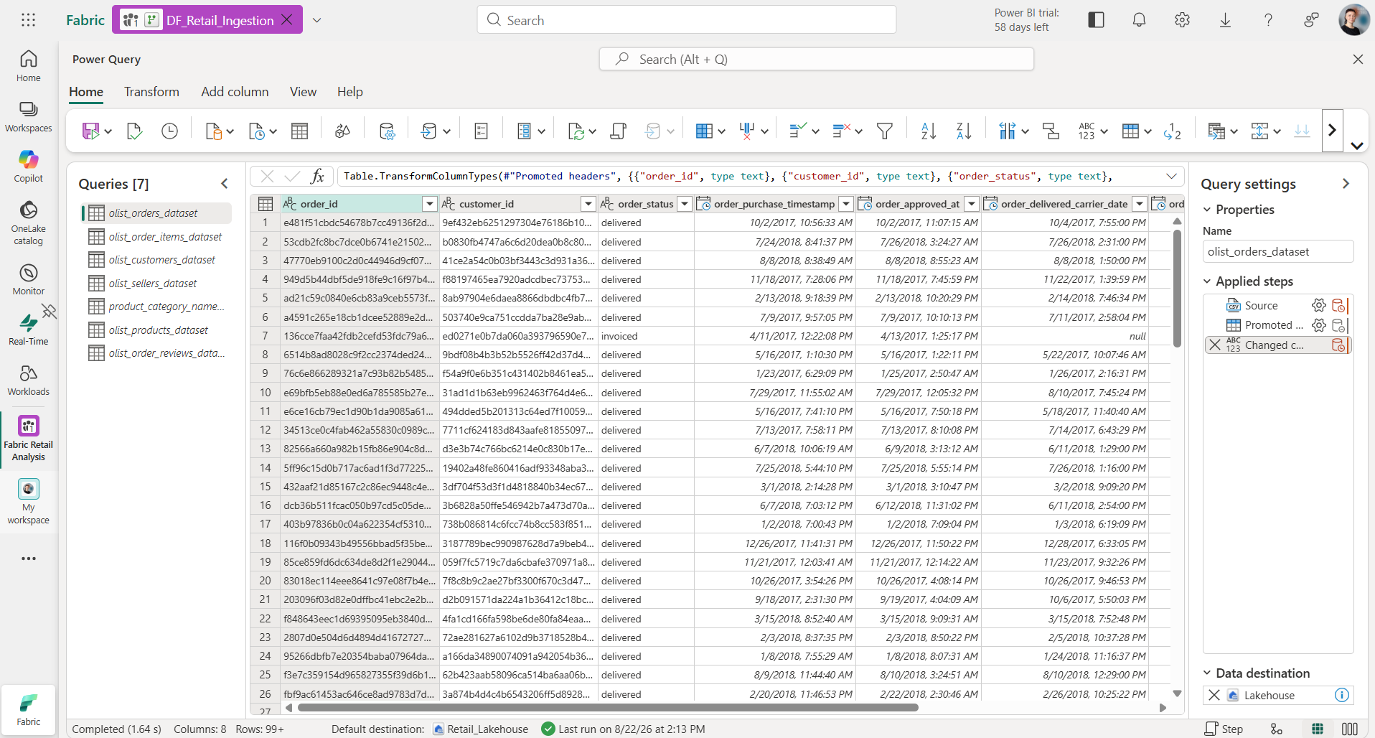Screen dimensions: 1375x738
Task: Open Real-Time hub in sidebar
Action: tap(29, 329)
